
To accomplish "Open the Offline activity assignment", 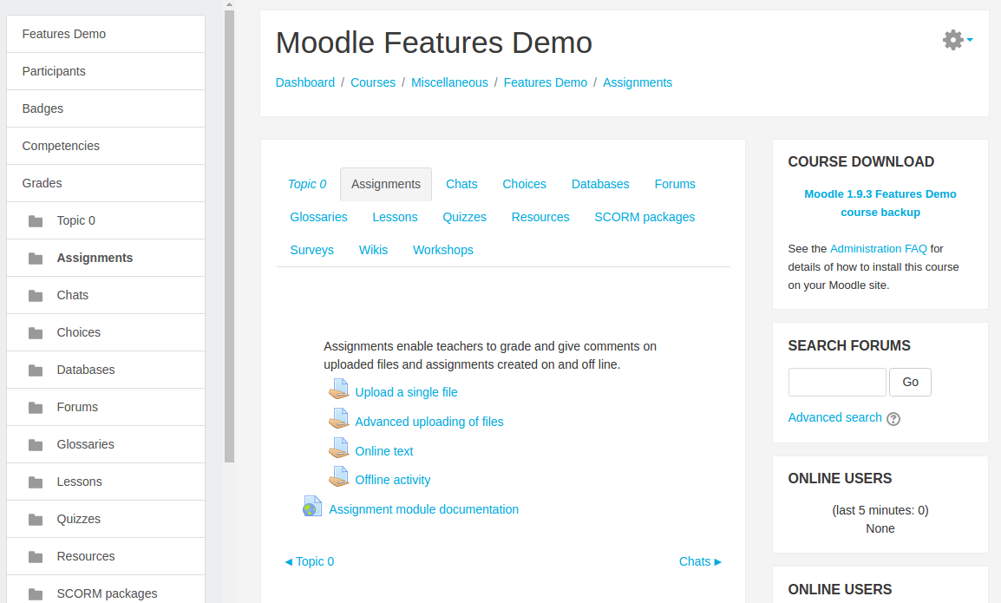I will (x=393, y=480).
